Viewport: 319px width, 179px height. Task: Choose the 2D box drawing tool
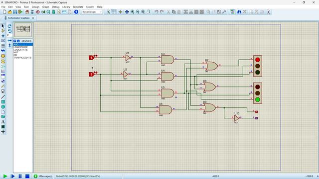coord(3,101)
